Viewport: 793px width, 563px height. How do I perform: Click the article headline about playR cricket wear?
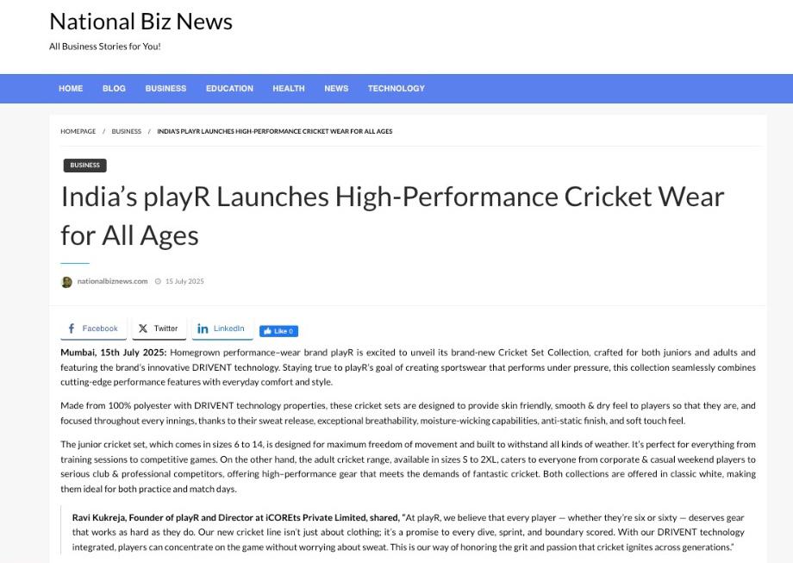click(392, 216)
